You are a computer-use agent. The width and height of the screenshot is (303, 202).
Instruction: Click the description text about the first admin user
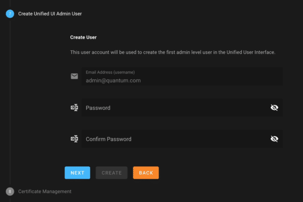pyautogui.click(x=172, y=52)
